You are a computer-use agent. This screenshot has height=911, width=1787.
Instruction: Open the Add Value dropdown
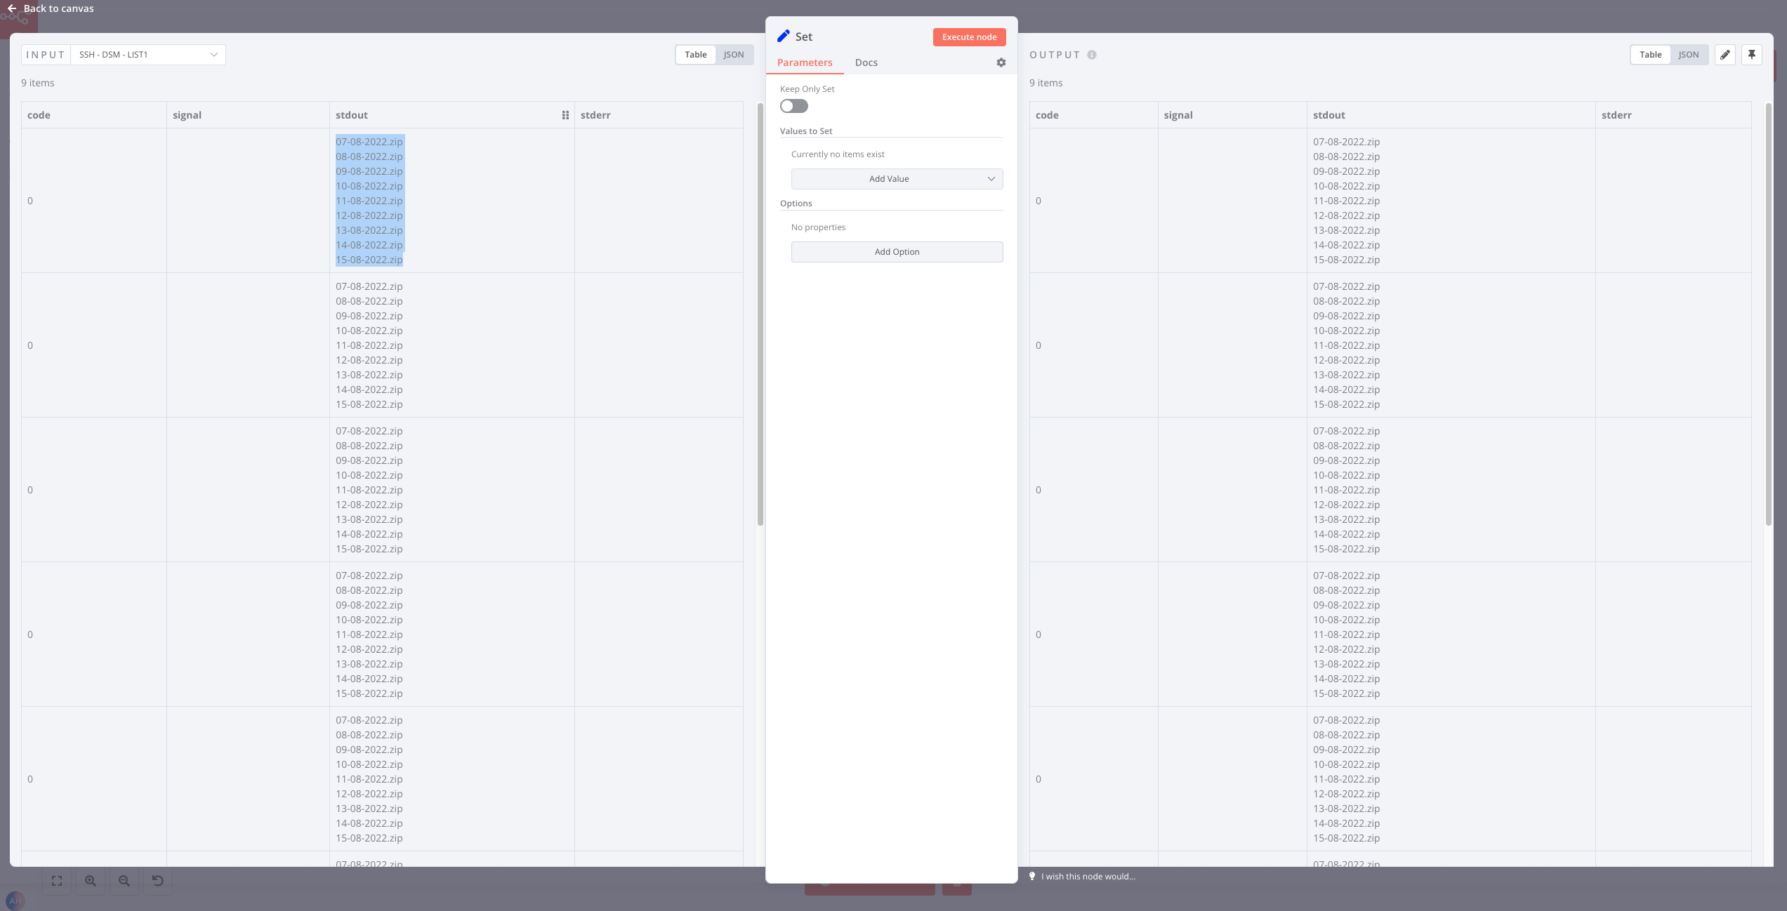pyautogui.click(x=897, y=179)
